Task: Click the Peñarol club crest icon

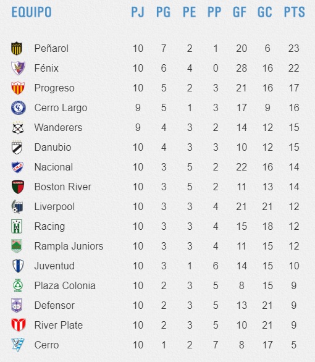Action: tap(17, 48)
